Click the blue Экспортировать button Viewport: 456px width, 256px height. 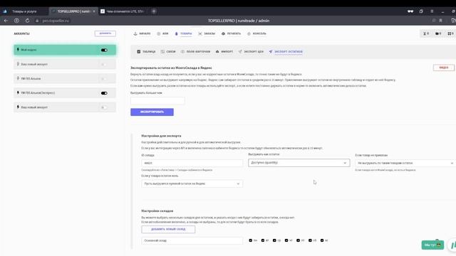coord(152,112)
